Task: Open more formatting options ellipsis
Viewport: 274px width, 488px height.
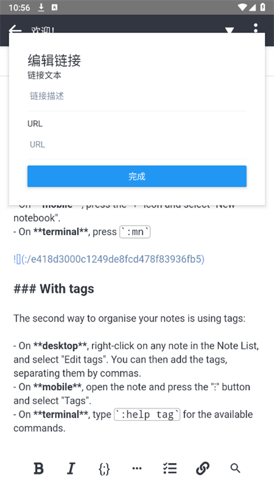Action: coord(137,468)
